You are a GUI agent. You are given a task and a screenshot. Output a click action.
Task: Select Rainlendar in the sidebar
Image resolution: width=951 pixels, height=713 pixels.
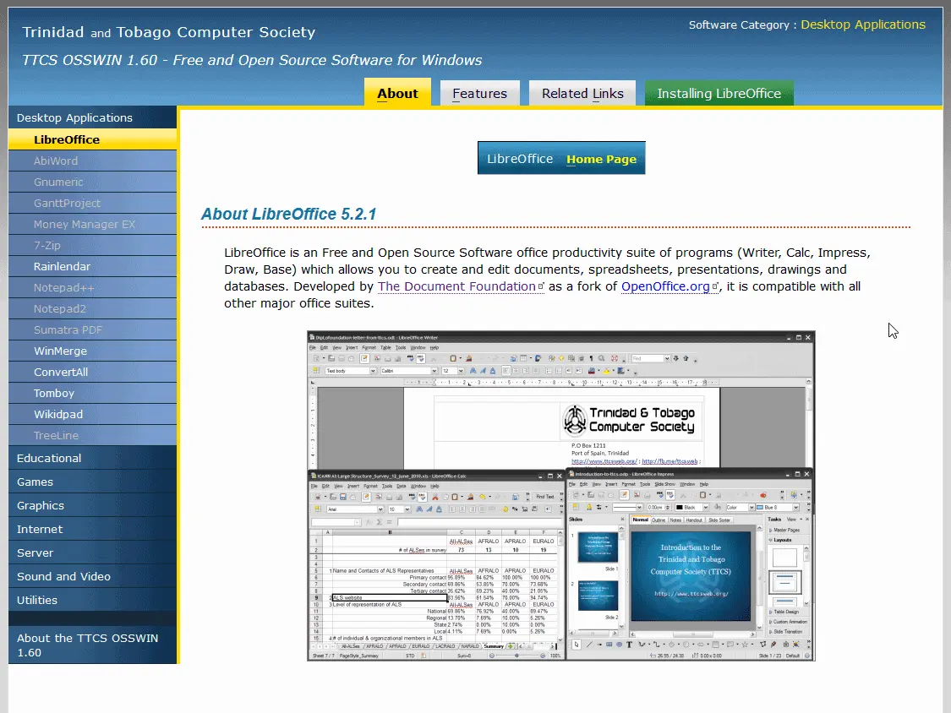[x=62, y=266]
